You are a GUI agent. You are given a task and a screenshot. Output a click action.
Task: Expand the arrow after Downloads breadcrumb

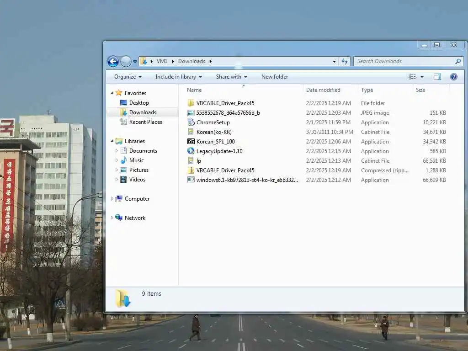click(x=210, y=62)
